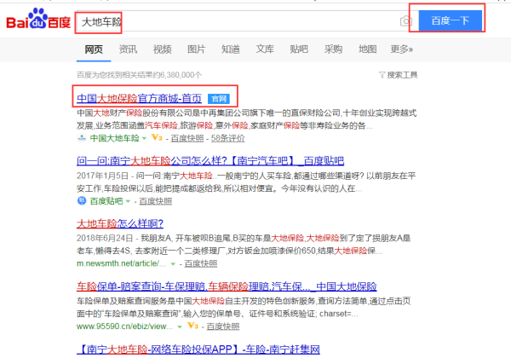Switch to the 视频 tab
Image resolution: width=511 pixels, height=358 pixels.
[163, 49]
